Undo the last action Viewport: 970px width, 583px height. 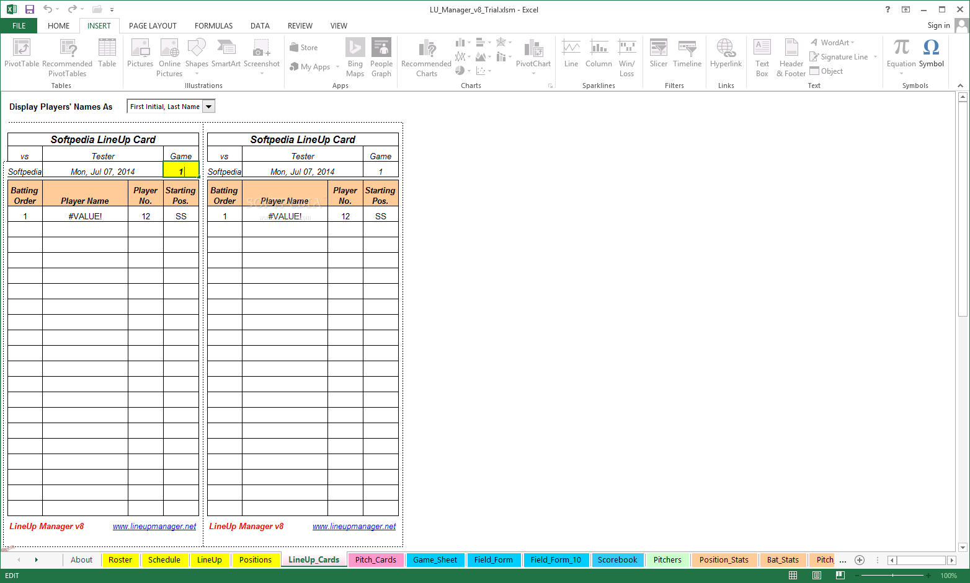47,9
